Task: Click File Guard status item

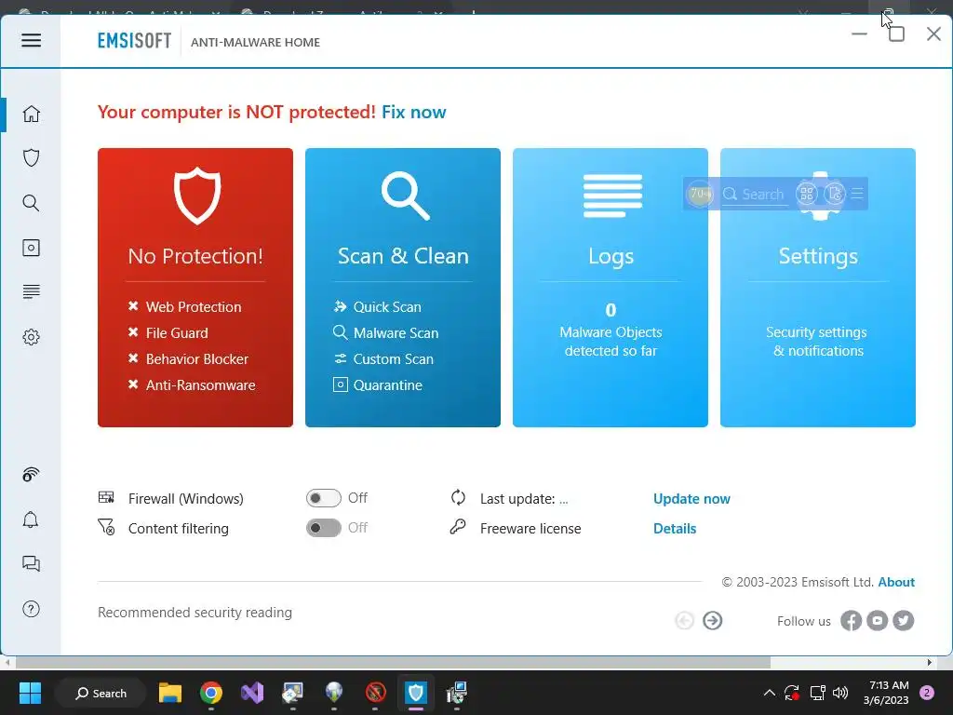Action: tap(168, 333)
